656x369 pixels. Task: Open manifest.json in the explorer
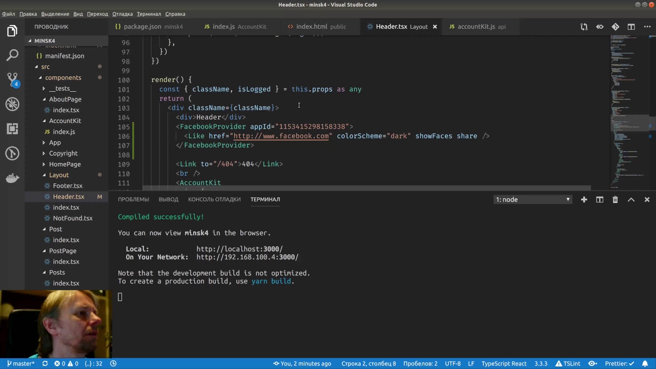[x=64, y=56]
